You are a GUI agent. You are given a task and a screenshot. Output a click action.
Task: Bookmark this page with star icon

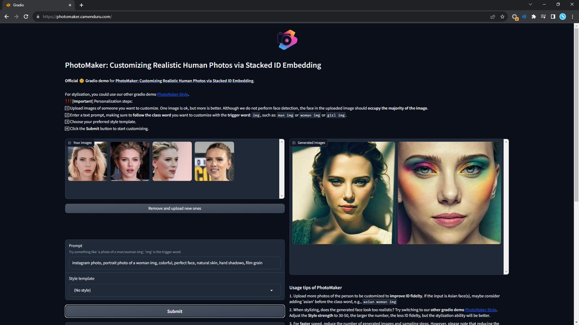(x=502, y=16)
